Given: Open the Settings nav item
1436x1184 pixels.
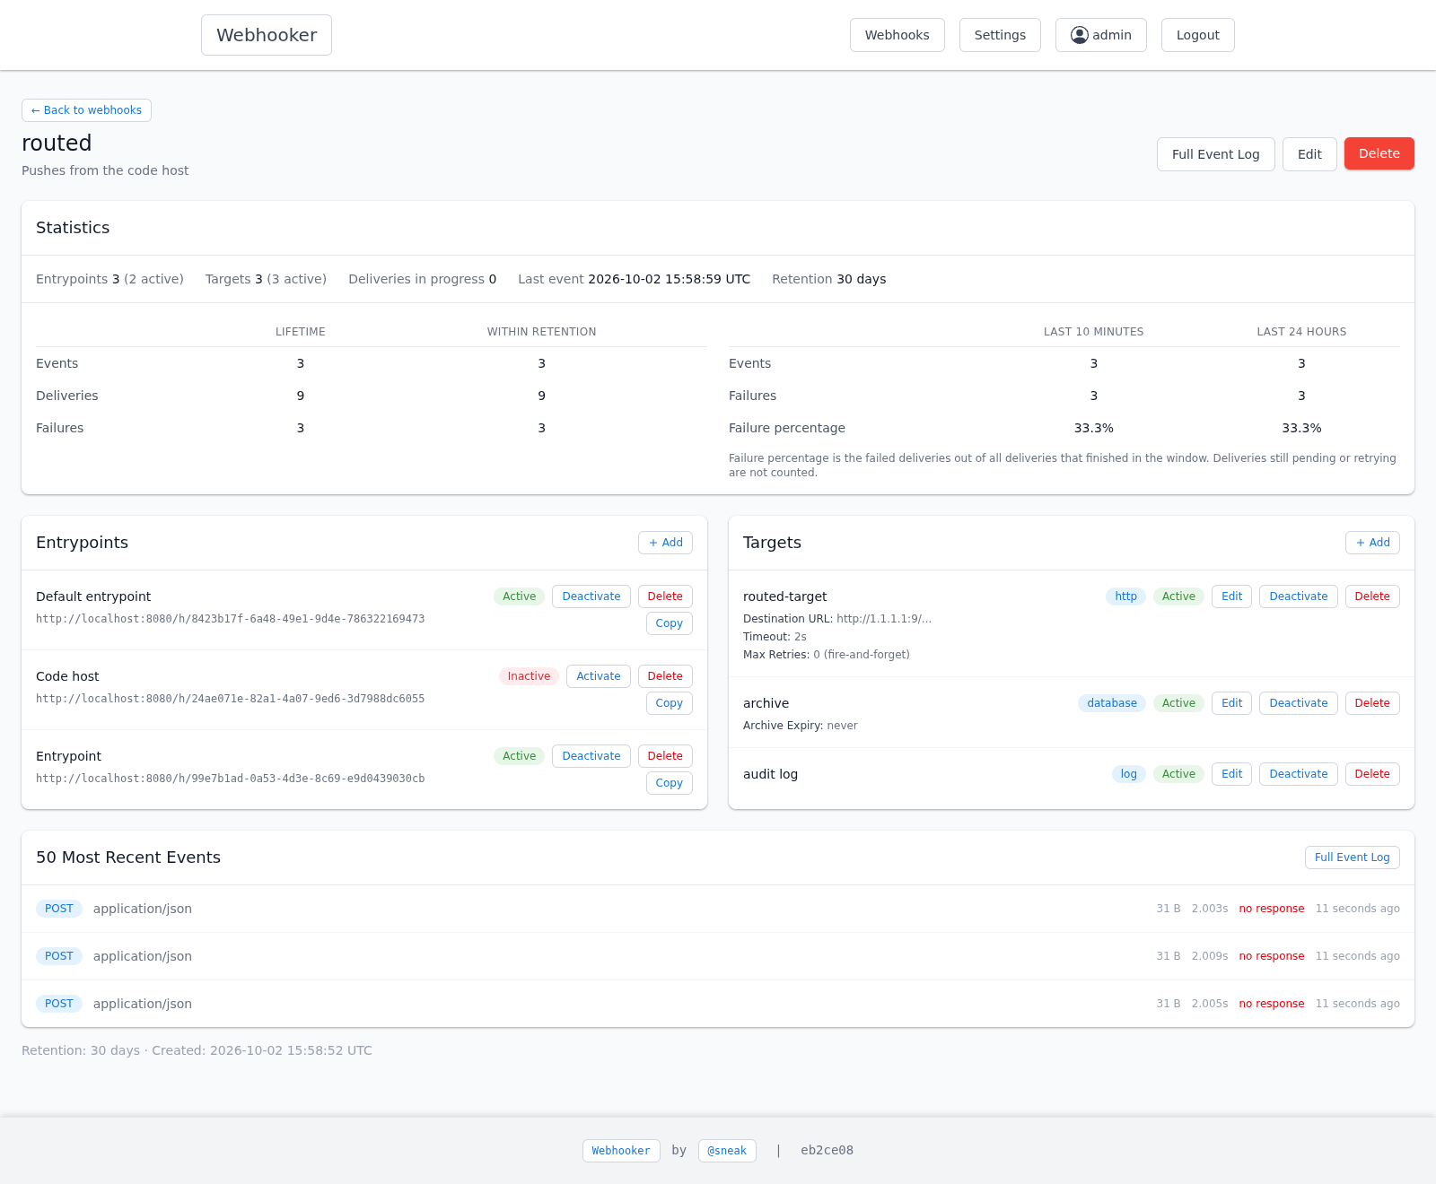Looking at the screenshot, I should click(1000, 35).
